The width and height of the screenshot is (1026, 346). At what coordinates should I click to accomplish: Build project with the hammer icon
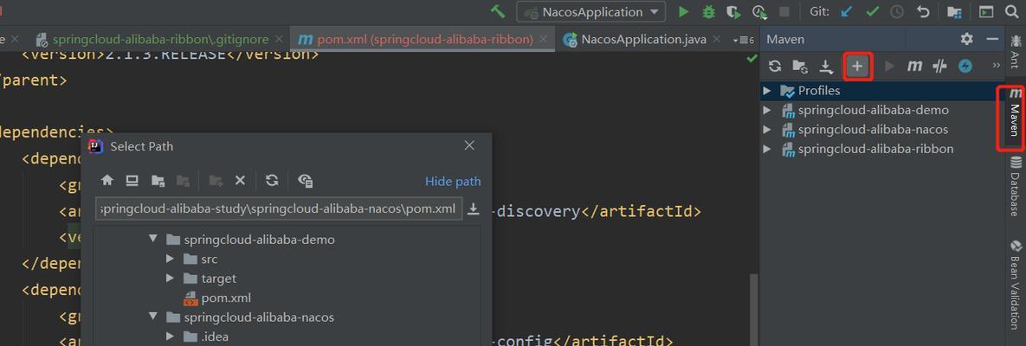(498, 11)
